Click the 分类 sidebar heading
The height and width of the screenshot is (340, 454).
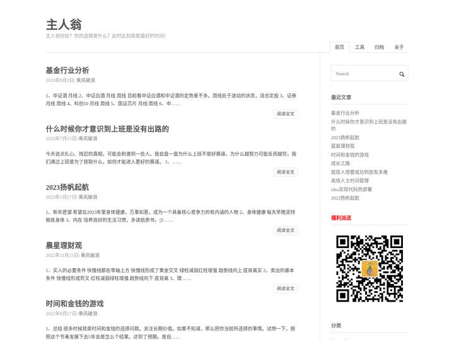click(x=336, y=326)
